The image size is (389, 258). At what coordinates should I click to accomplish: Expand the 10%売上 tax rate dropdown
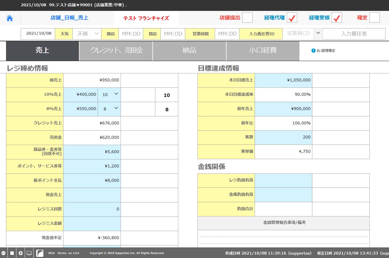pyautogui.click(x=109, y=95)
